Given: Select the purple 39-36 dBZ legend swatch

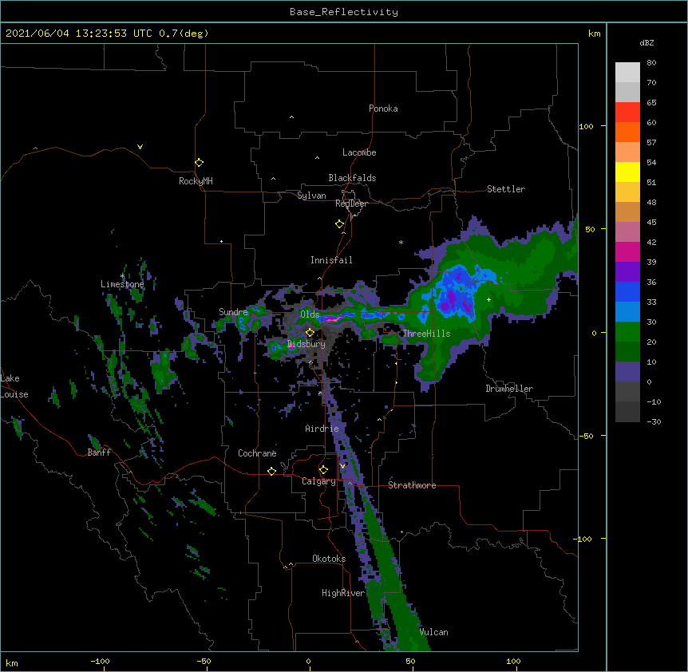Looking at the screenshot, I should 627,272.
